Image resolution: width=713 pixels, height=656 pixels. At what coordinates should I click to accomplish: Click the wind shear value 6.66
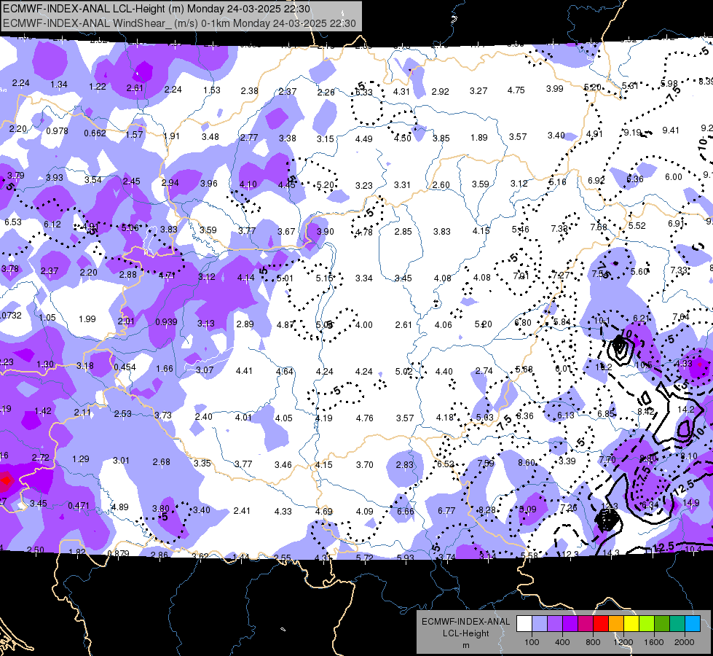point(405,511)
